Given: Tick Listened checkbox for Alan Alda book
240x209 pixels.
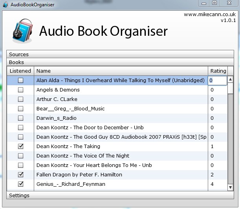Looking at the screenshot, I should point(21,81).
